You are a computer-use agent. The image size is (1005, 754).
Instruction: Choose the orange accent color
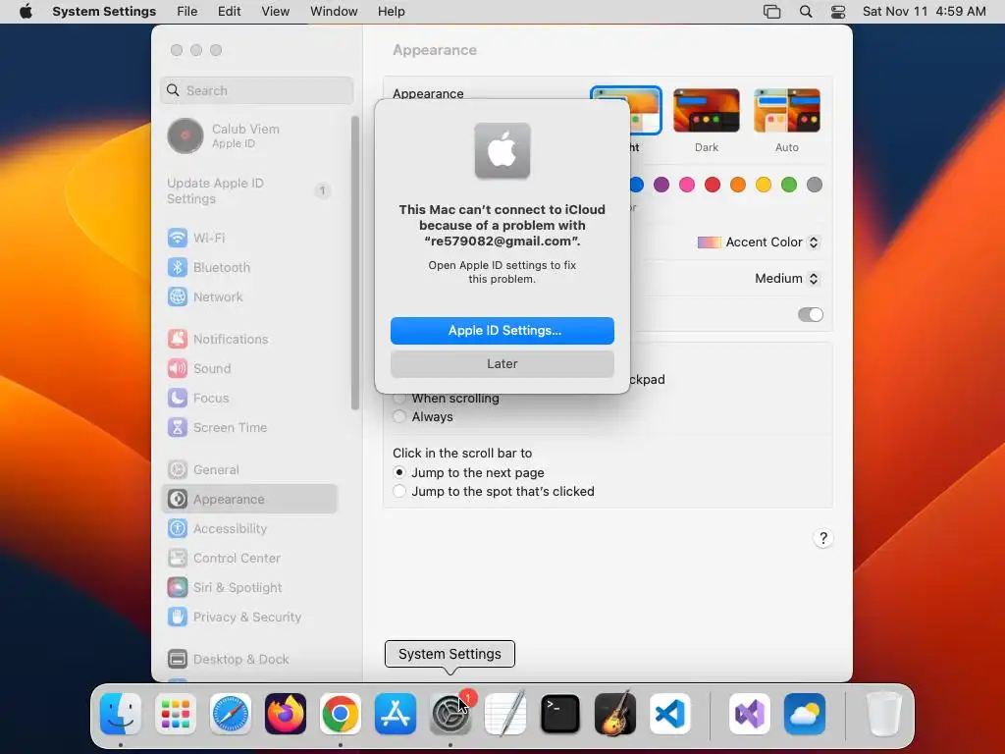coord(738,185)
